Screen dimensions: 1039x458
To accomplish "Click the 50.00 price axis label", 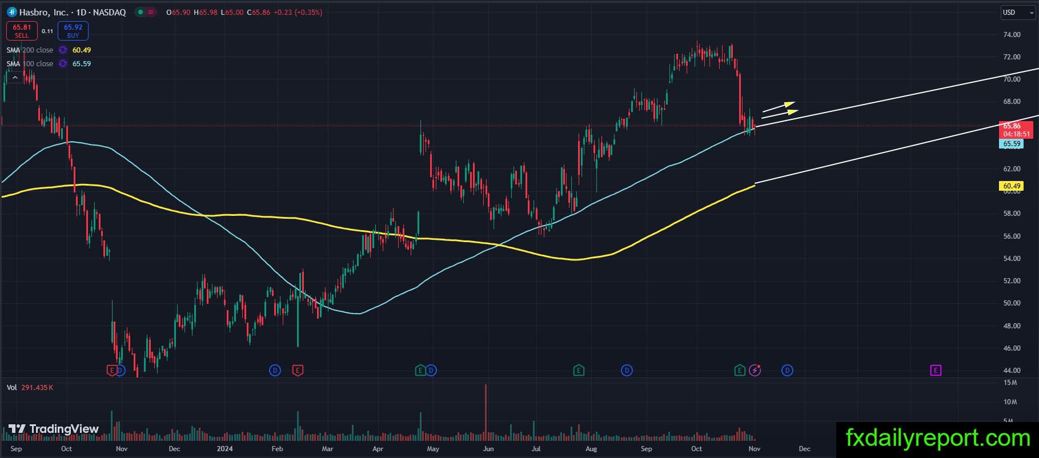I will point(1012,303).
